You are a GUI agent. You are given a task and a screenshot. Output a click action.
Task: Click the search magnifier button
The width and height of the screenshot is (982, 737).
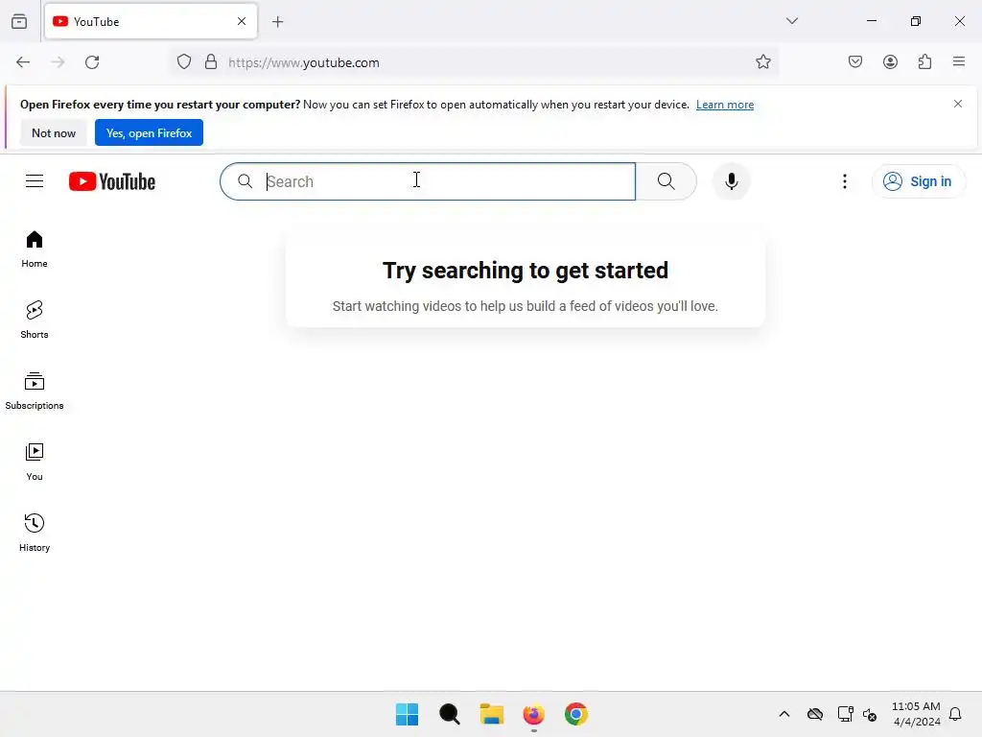(666, 181)
